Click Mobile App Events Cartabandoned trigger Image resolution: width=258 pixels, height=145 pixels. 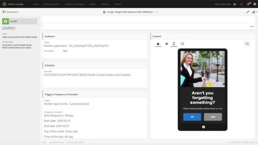click(66, 104)
